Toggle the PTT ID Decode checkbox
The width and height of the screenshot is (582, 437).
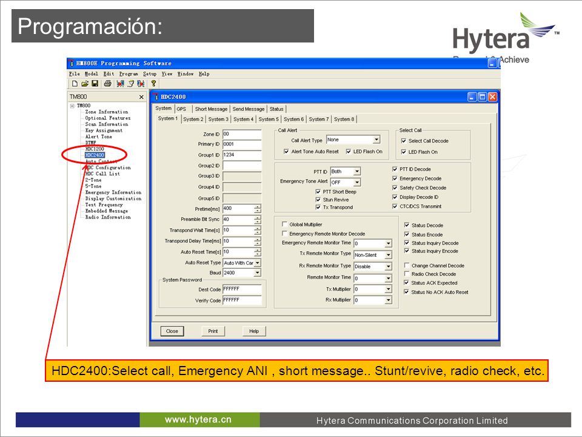point(395,169)
